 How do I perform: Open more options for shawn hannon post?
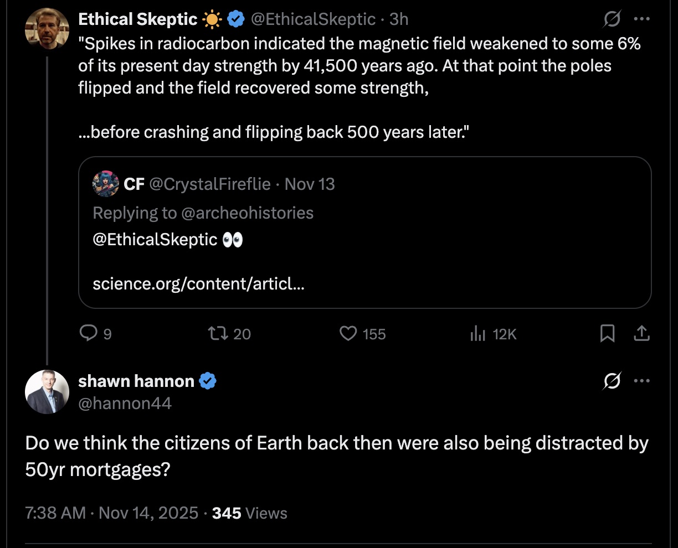coord(641,381)
